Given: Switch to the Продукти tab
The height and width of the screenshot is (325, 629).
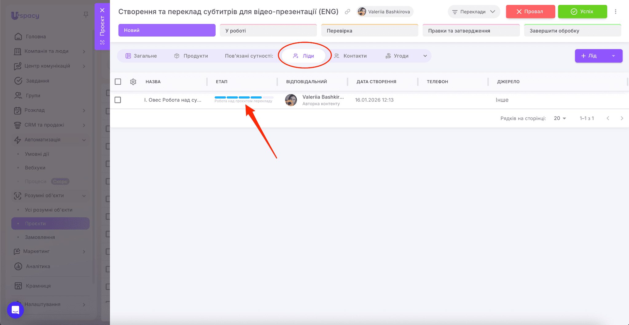Looking at the screenshot, I should pyautogui.click(x=191, y=56).
